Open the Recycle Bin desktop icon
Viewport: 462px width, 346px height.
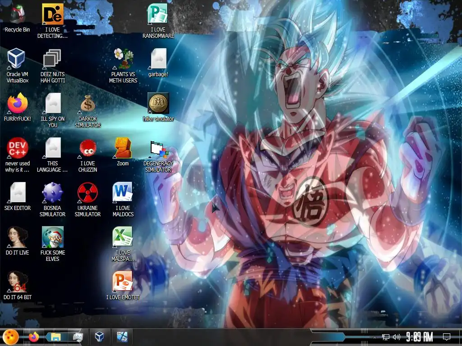click(x=17, y=14)
